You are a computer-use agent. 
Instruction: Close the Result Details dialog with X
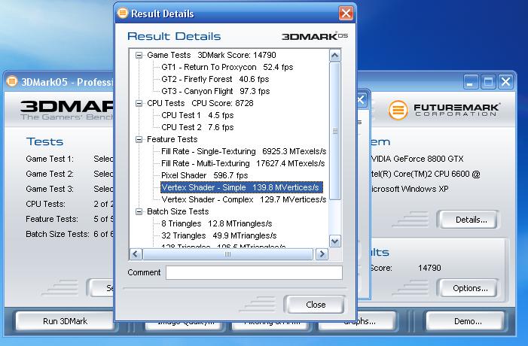click(x=346, y=14)
